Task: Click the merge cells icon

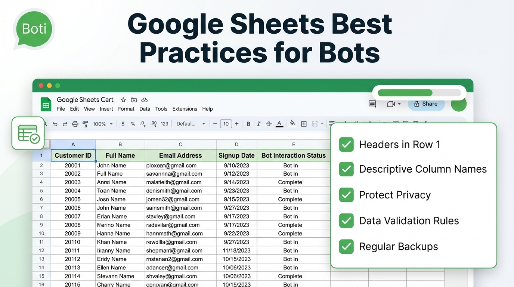Action: tap(315, 124)
